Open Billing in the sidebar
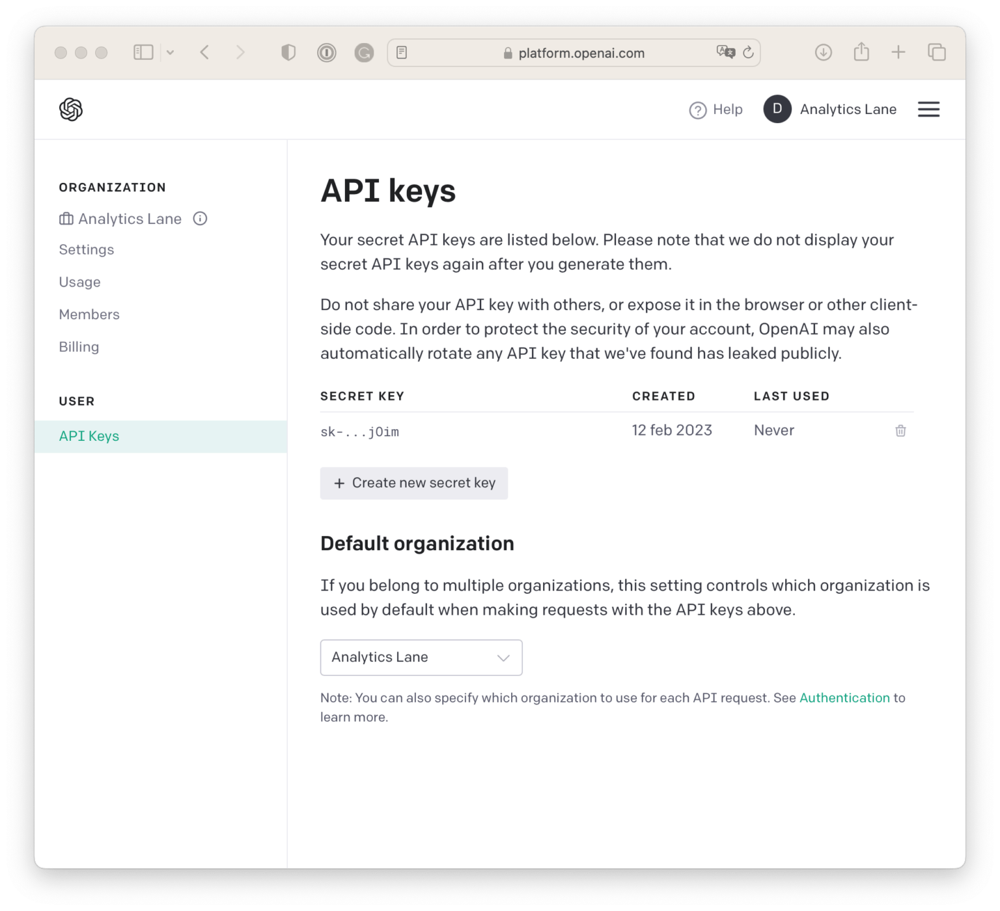This screenshot has height=911, width=1000. (x=79, y=347)
